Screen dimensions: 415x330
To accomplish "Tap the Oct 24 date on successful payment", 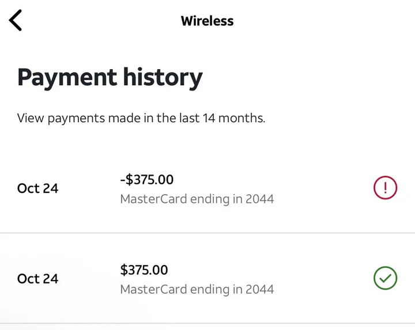I will tap(37, 279).
